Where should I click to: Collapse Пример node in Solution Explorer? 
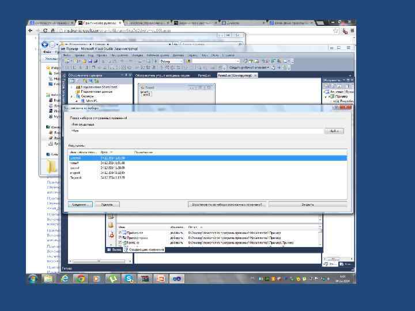pyautogui.click(x=326, y=97)
